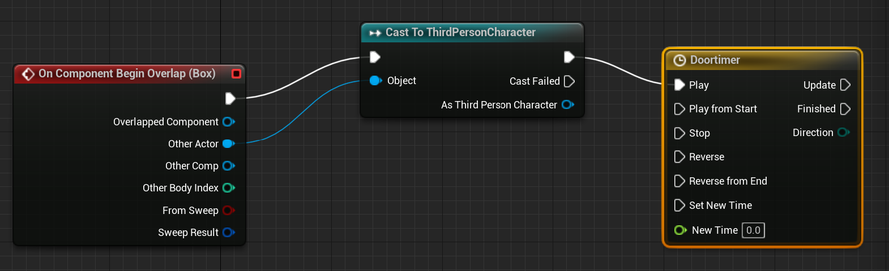
Task: Click the Set New Time pin
Action: tap(680, 206)
